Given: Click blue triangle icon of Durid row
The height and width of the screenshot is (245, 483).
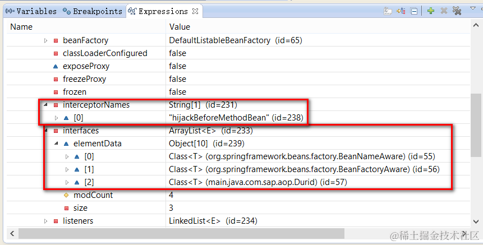Looking at the screenshot, I should (x=77, y=182).
